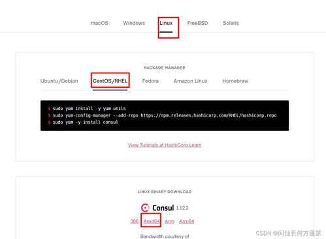This screenshot has height=239, width=326.
Task: Pick the CentOS/RHEL package manager tab
Action: tap(110, 81)
